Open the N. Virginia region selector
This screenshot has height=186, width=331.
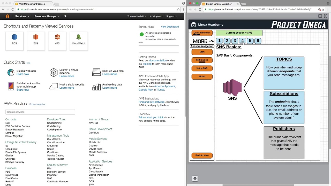(156, 16)
